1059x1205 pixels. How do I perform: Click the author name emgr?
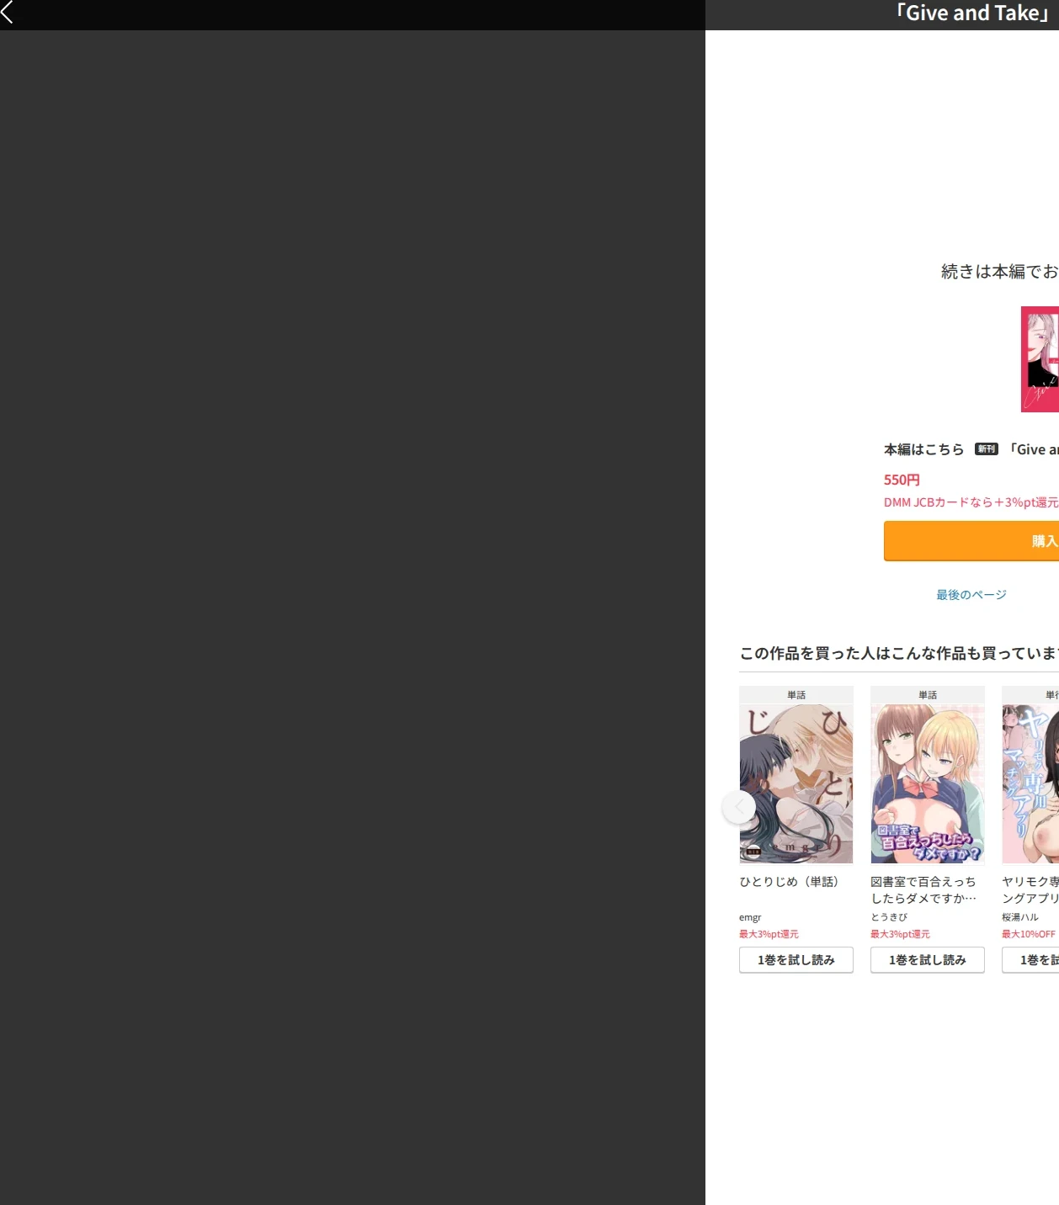point(750,918)
